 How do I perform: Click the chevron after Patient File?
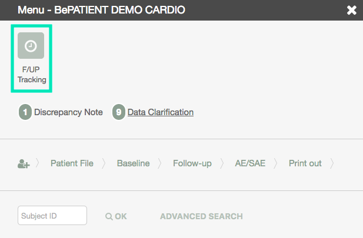(104, 163)
